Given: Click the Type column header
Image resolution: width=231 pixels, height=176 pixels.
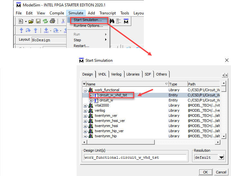Looking at the screenshot, I should tap(178, 84).
